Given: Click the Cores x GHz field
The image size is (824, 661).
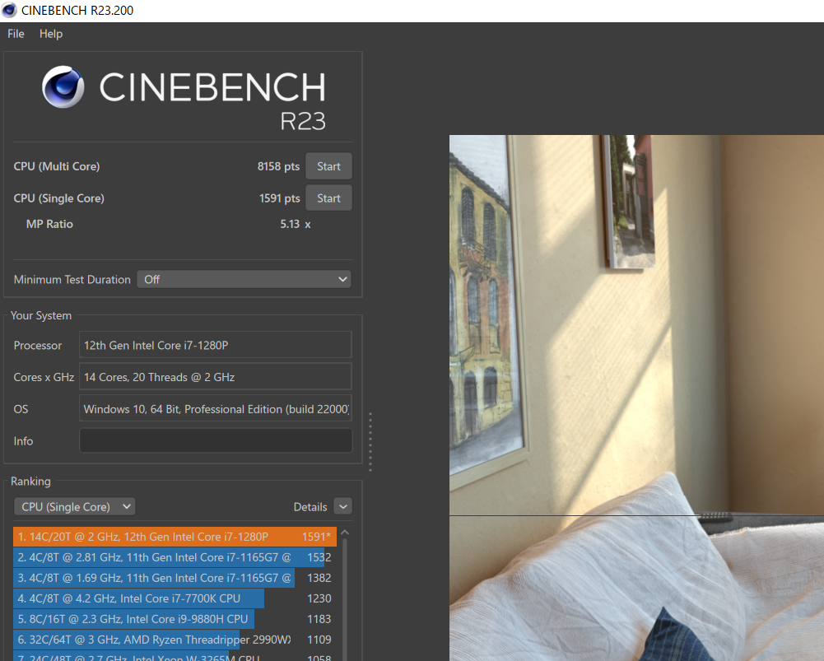Looking at the screenshot, I should 216,377.
